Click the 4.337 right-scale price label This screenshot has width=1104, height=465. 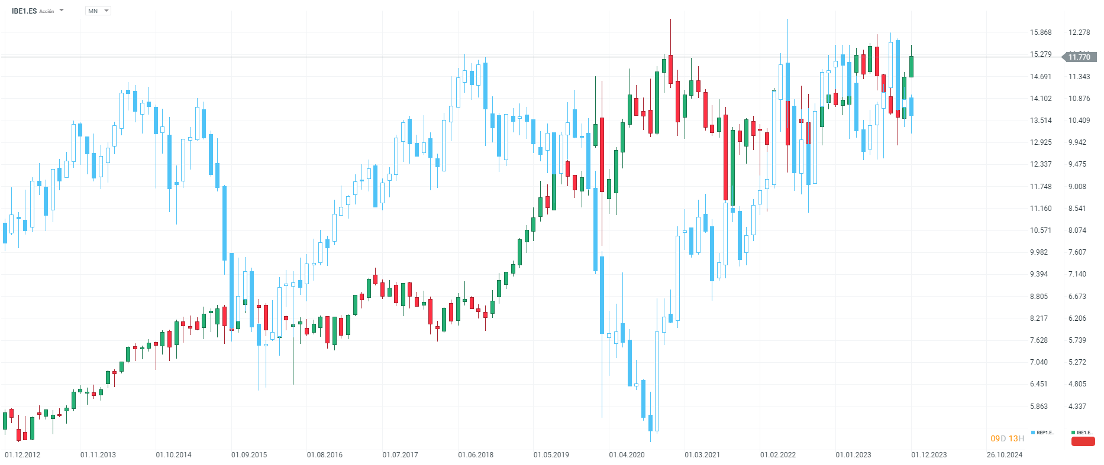[1077, 407]
